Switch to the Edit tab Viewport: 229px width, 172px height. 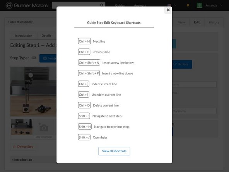click(197, 22)
